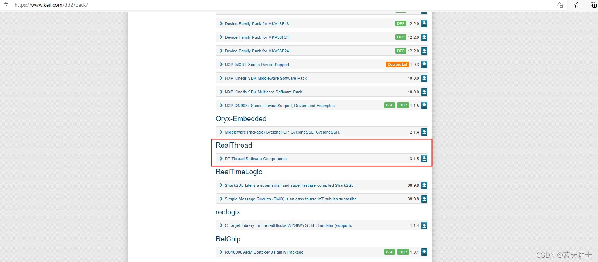Image resolution: width=598 pixels, height=262 pixels.
Task: Download SharkSSL-Lite pack
Action: (424, 185)
